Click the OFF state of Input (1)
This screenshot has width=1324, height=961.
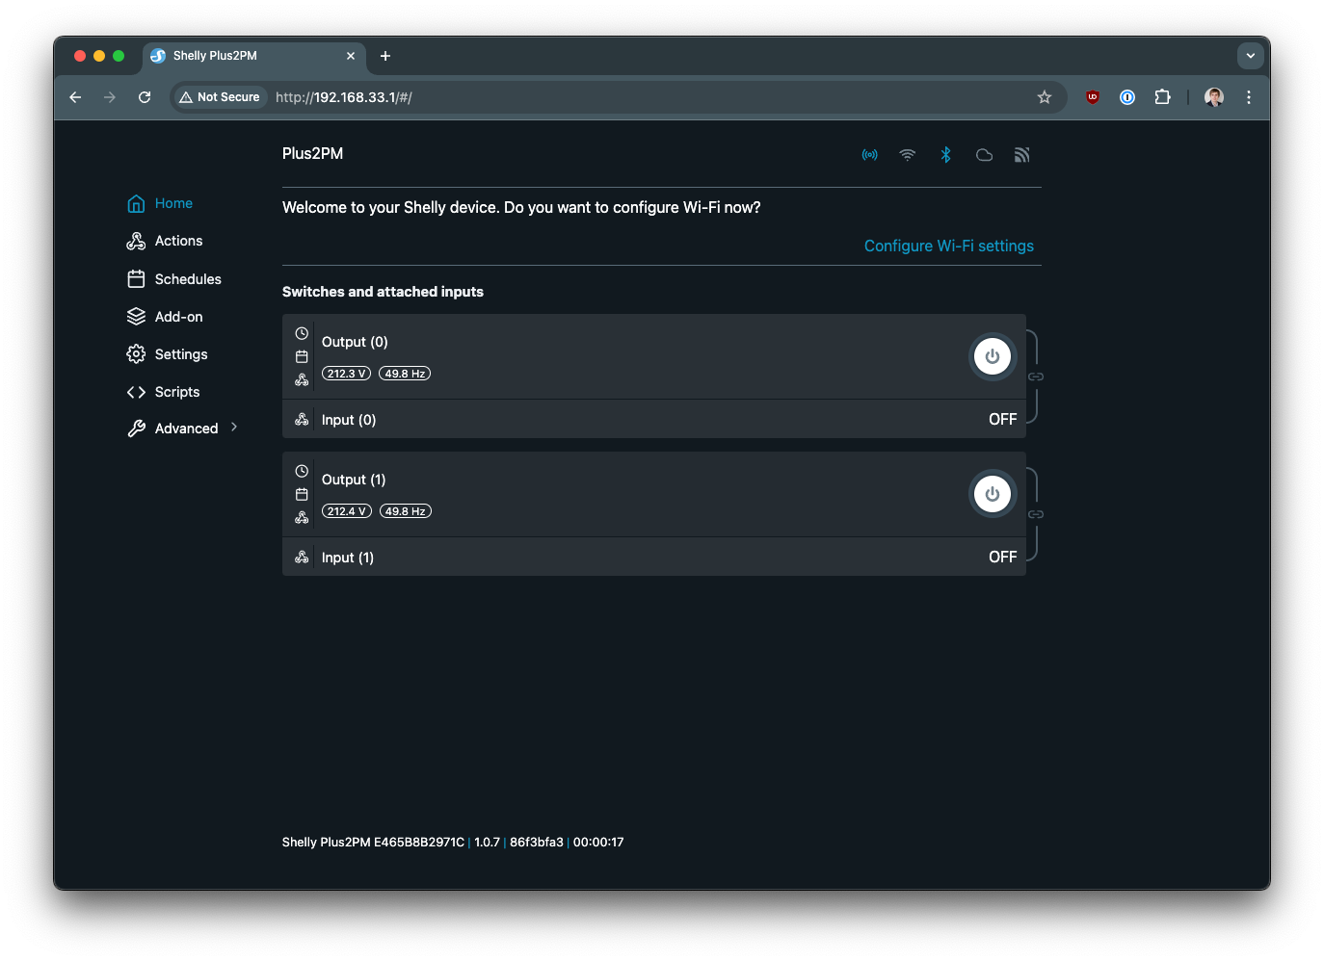tap(1003, 558)
